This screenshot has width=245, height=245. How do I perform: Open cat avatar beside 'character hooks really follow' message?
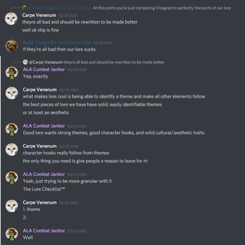[12, 150]
